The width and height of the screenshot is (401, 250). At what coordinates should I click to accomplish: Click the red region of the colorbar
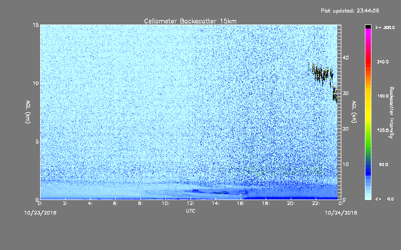tap(368, 62)
